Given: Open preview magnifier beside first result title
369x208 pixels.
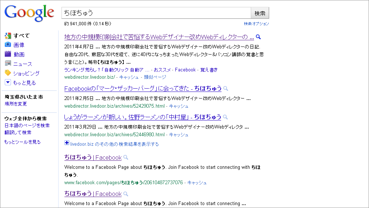Looking at the screenshot, I should coord(258,37).
